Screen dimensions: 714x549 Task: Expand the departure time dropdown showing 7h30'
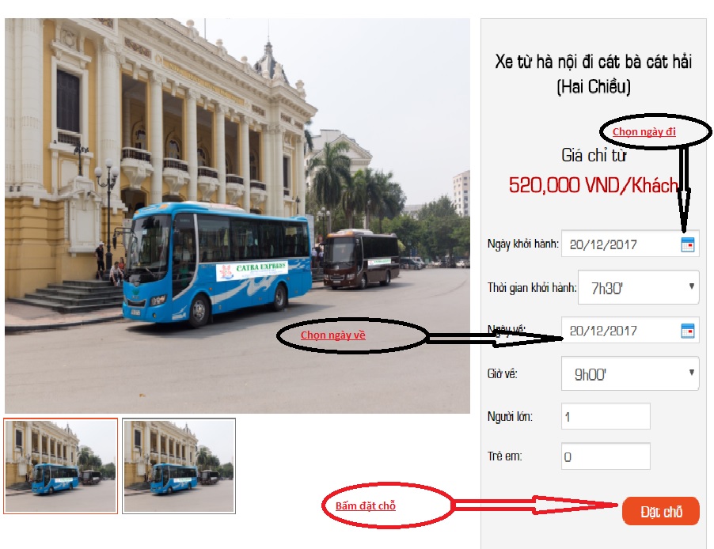pos(639,287)
